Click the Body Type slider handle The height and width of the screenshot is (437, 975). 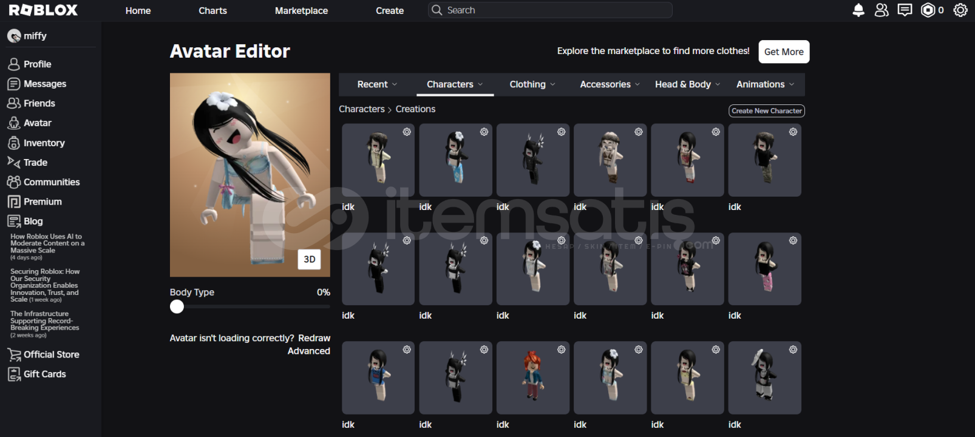(177, 307)
